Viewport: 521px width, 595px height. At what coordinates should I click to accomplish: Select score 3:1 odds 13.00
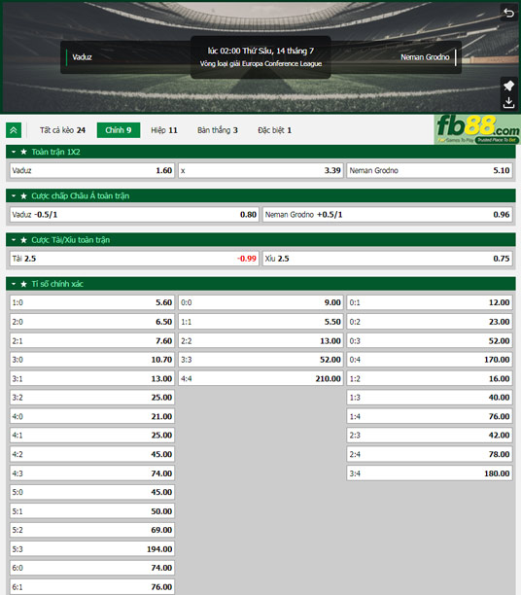point(91,378)
